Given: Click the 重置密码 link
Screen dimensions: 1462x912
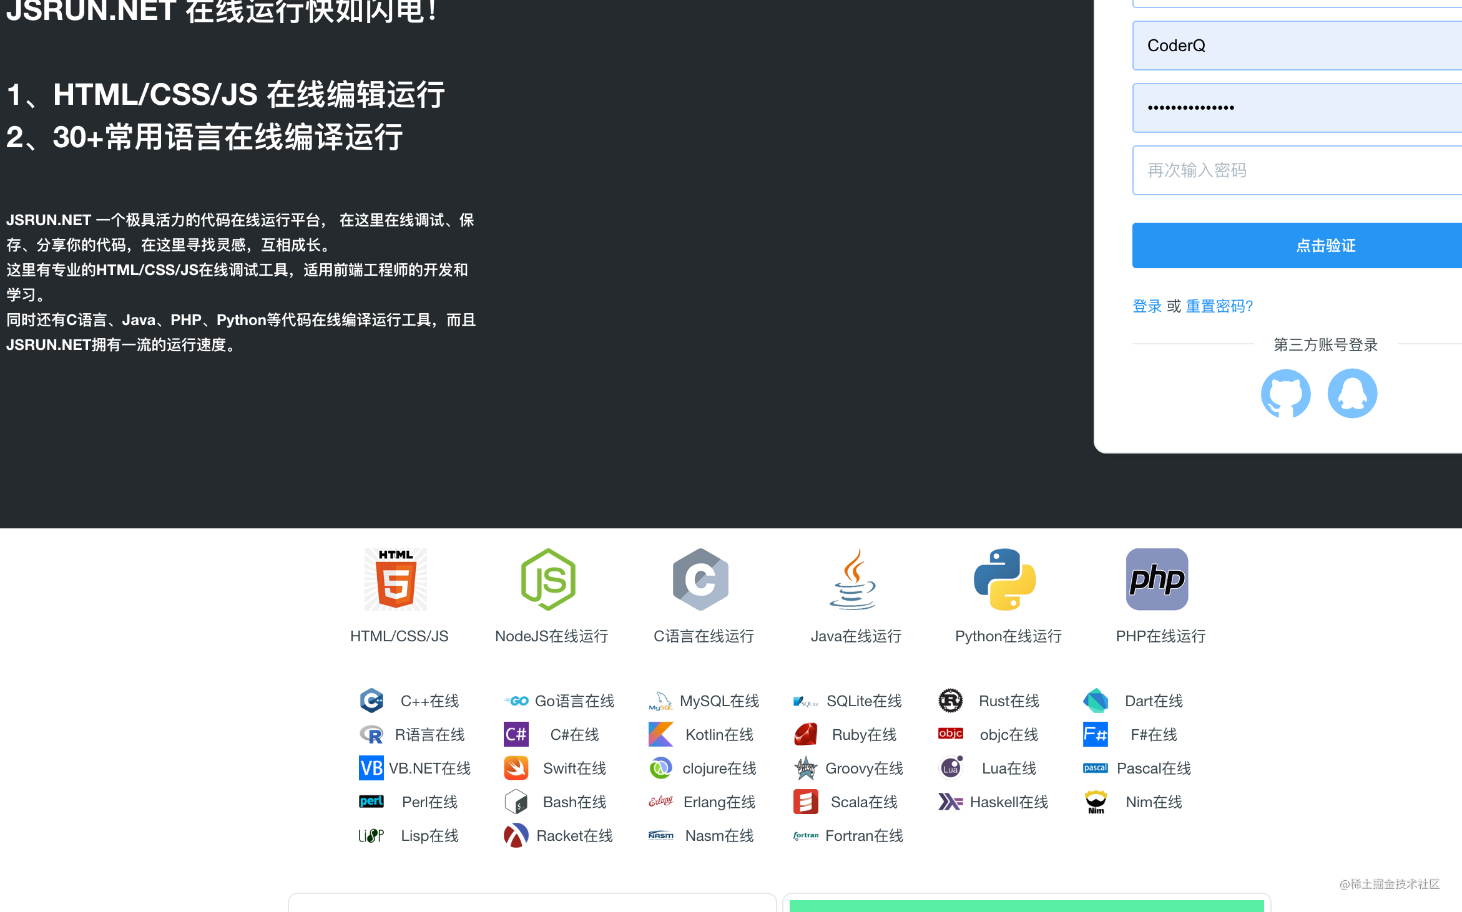Looking at the screenshot, I should (x=1219, y=306).
